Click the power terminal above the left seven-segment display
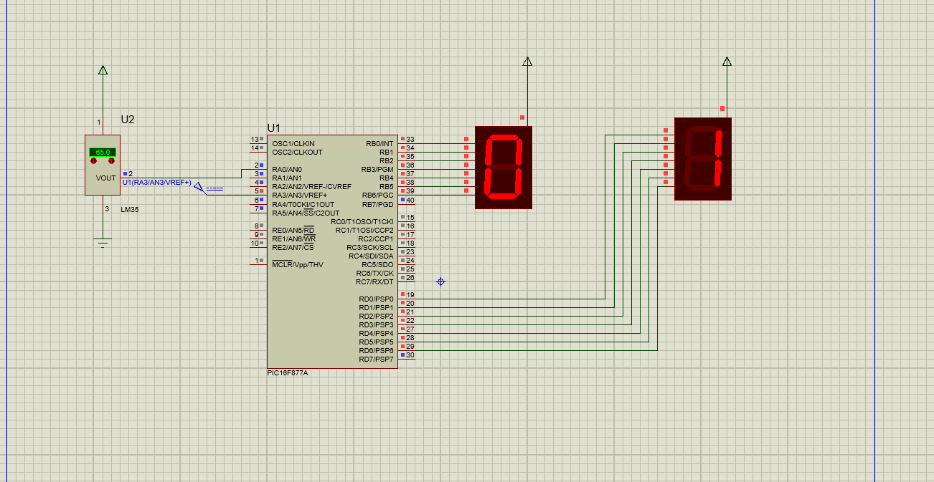Viewport: 934px width, 482px height. coord(527,62)
